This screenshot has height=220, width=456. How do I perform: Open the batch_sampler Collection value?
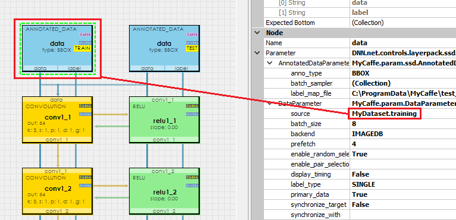pos(371,83)
